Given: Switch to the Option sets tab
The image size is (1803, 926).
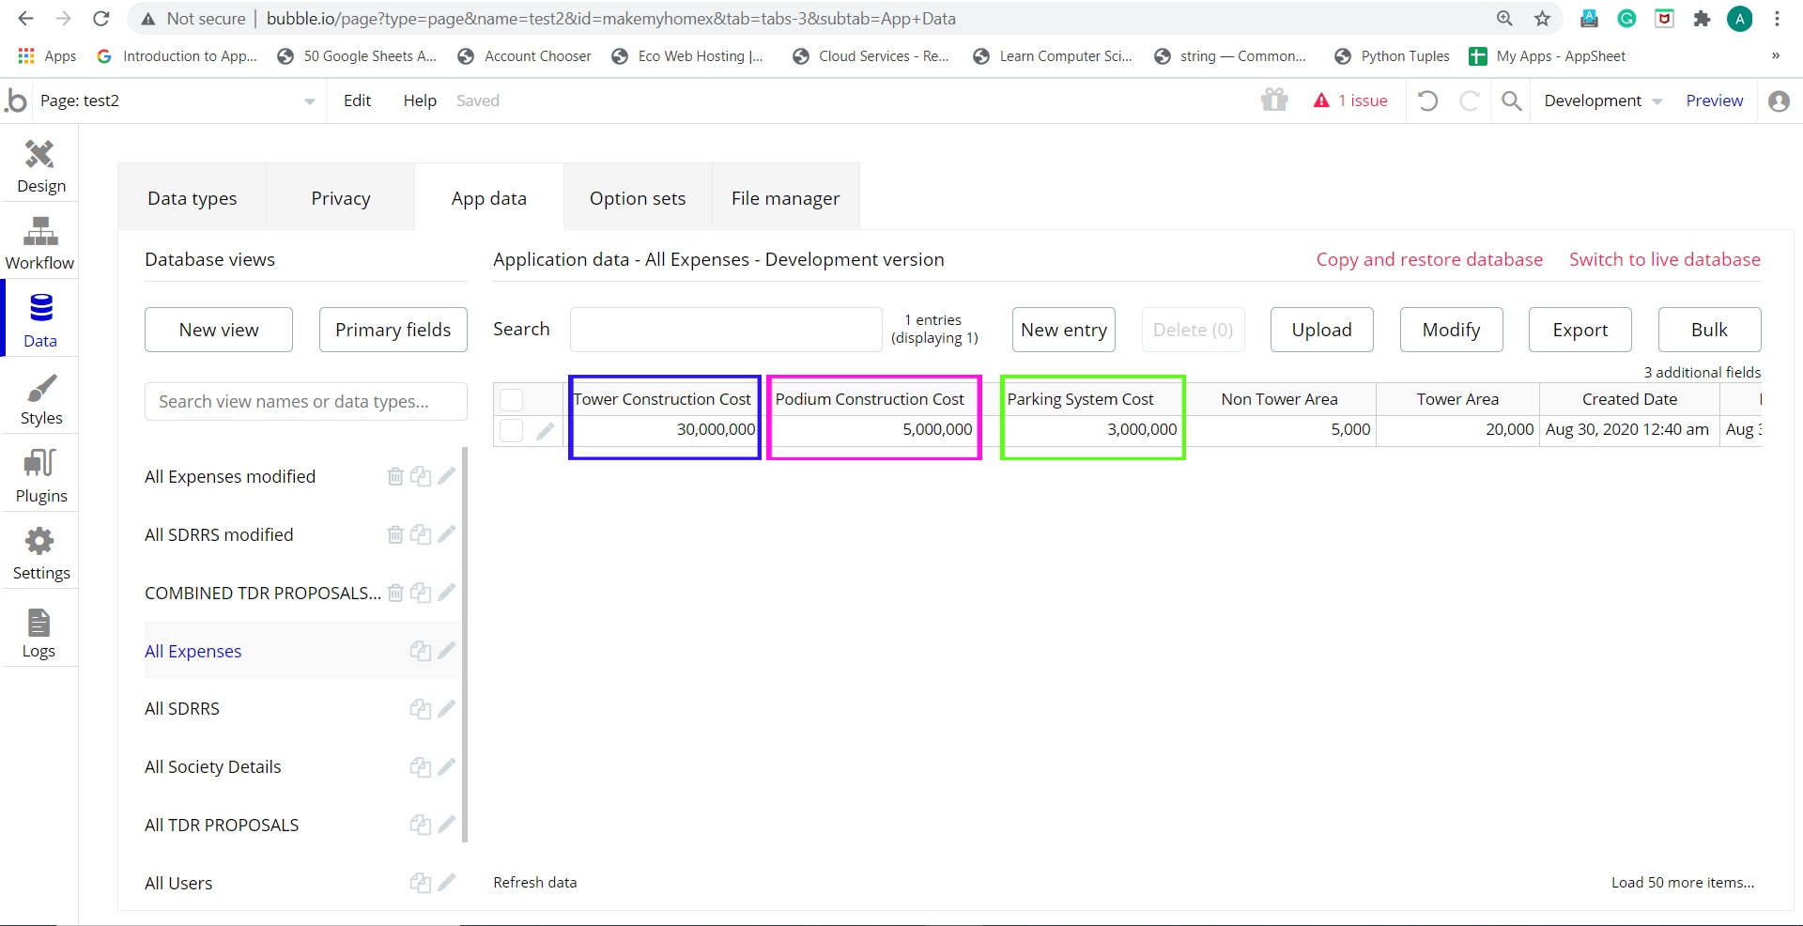Looking at the screenshot, I should 637,198.
